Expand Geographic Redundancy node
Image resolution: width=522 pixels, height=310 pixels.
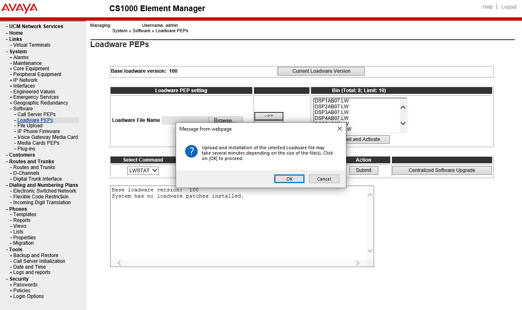(11, 103)
